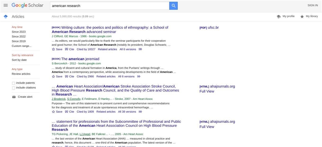Filter results Since 2019
322x147 pixels.
pos(19,41)
